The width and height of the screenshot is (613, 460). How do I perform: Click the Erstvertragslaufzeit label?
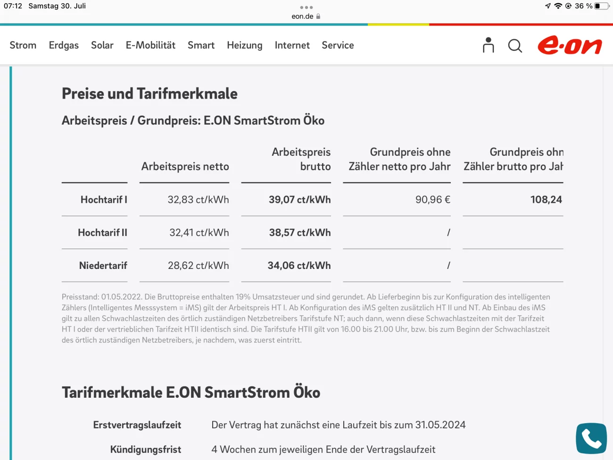[137, 425]
